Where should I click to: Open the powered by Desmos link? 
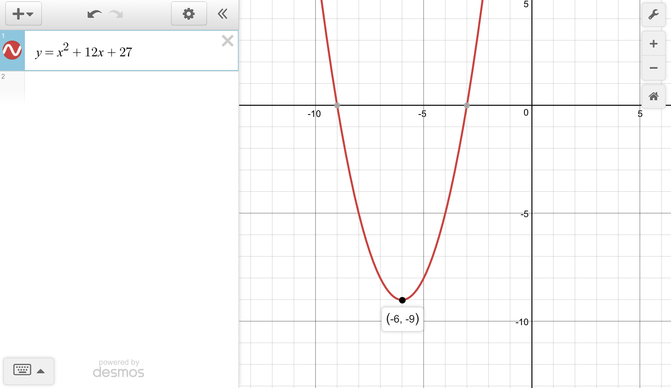point(119,369)
